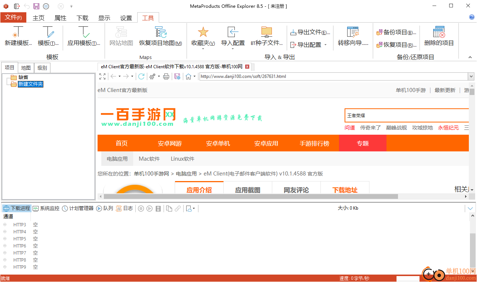Click the 恢复项目 (restore projects) button
The image size is (477, 282).
pos(396,45)
